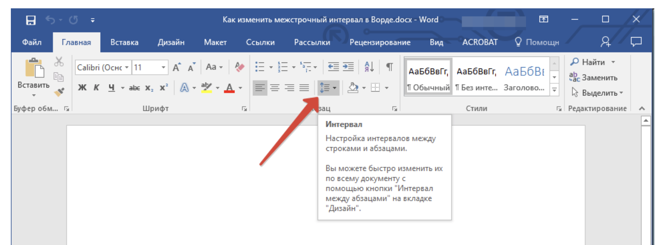Clear all formatting with eraser icon
This screenshot has height=245, width=666.
point(240,67)
